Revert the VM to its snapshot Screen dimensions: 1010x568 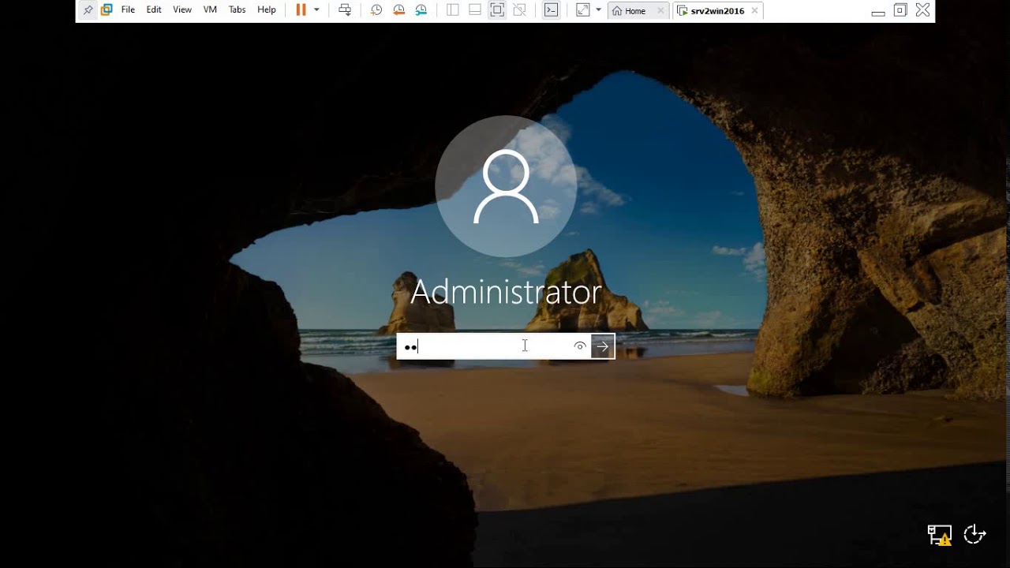pyautogui.click(x=398, y=10)
